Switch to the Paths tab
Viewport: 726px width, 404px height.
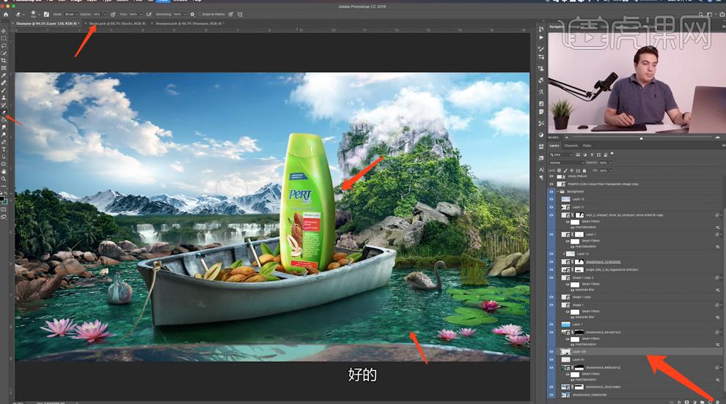pyautogui.click(x=587, y=146)
